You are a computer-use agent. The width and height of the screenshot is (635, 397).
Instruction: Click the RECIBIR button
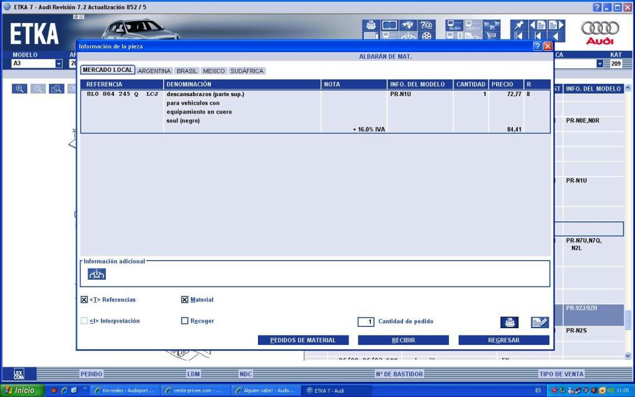tap(403, 341)
